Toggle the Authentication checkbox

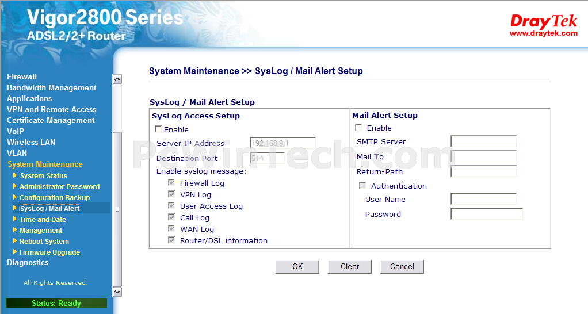[x=362, y=185]
